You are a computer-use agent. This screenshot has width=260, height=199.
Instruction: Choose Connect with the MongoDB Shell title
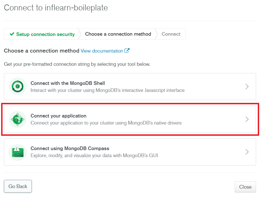[x=68, y=83]
